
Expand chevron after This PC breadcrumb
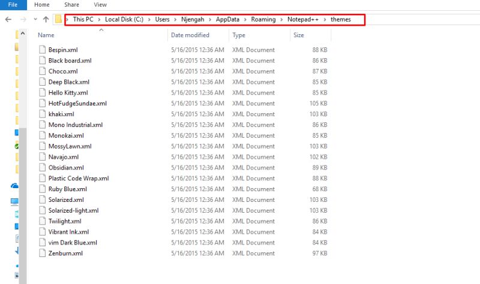coord(99,20)
